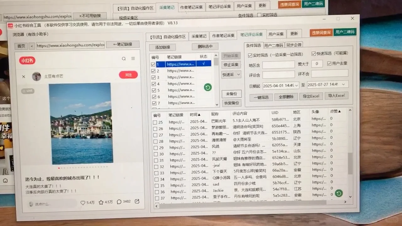Click the hamburger menu icon beside search
The width and height of the screenshot is (402, 226).
[132, 58]
